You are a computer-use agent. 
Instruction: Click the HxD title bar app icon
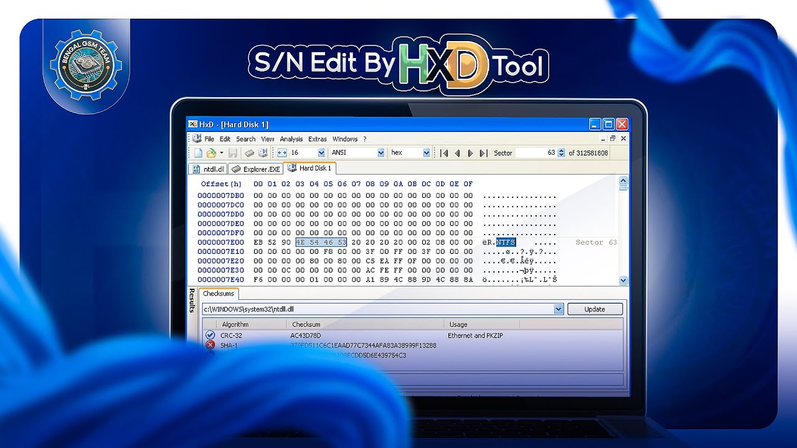point(193,124)
